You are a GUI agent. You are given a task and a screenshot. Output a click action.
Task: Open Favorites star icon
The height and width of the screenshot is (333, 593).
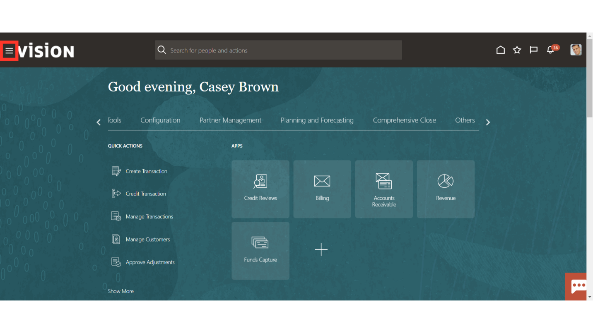pos(517,50)
